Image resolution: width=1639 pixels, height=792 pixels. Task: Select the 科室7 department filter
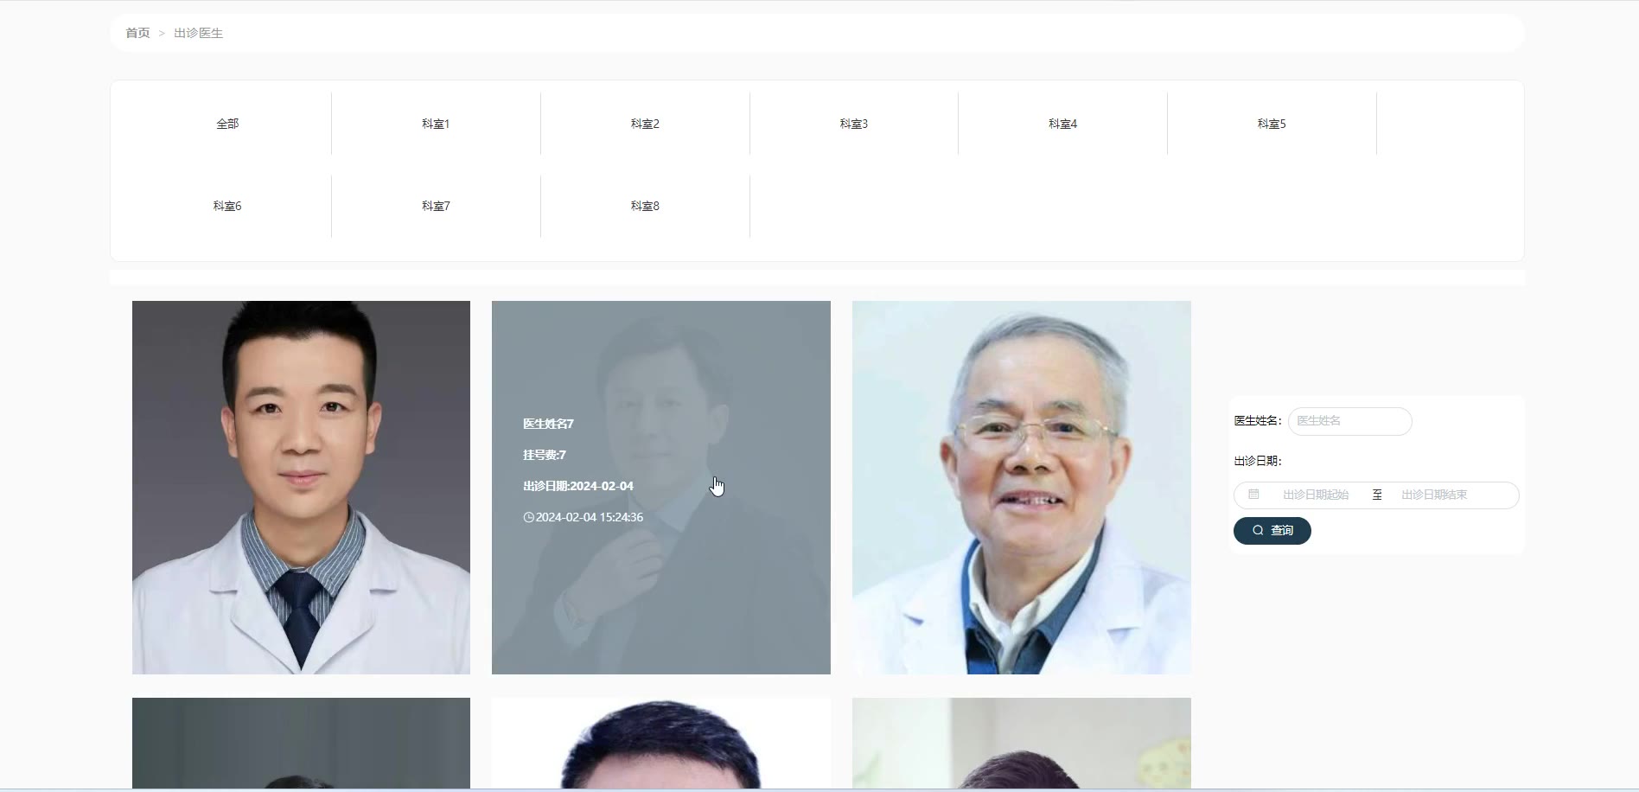436,206
